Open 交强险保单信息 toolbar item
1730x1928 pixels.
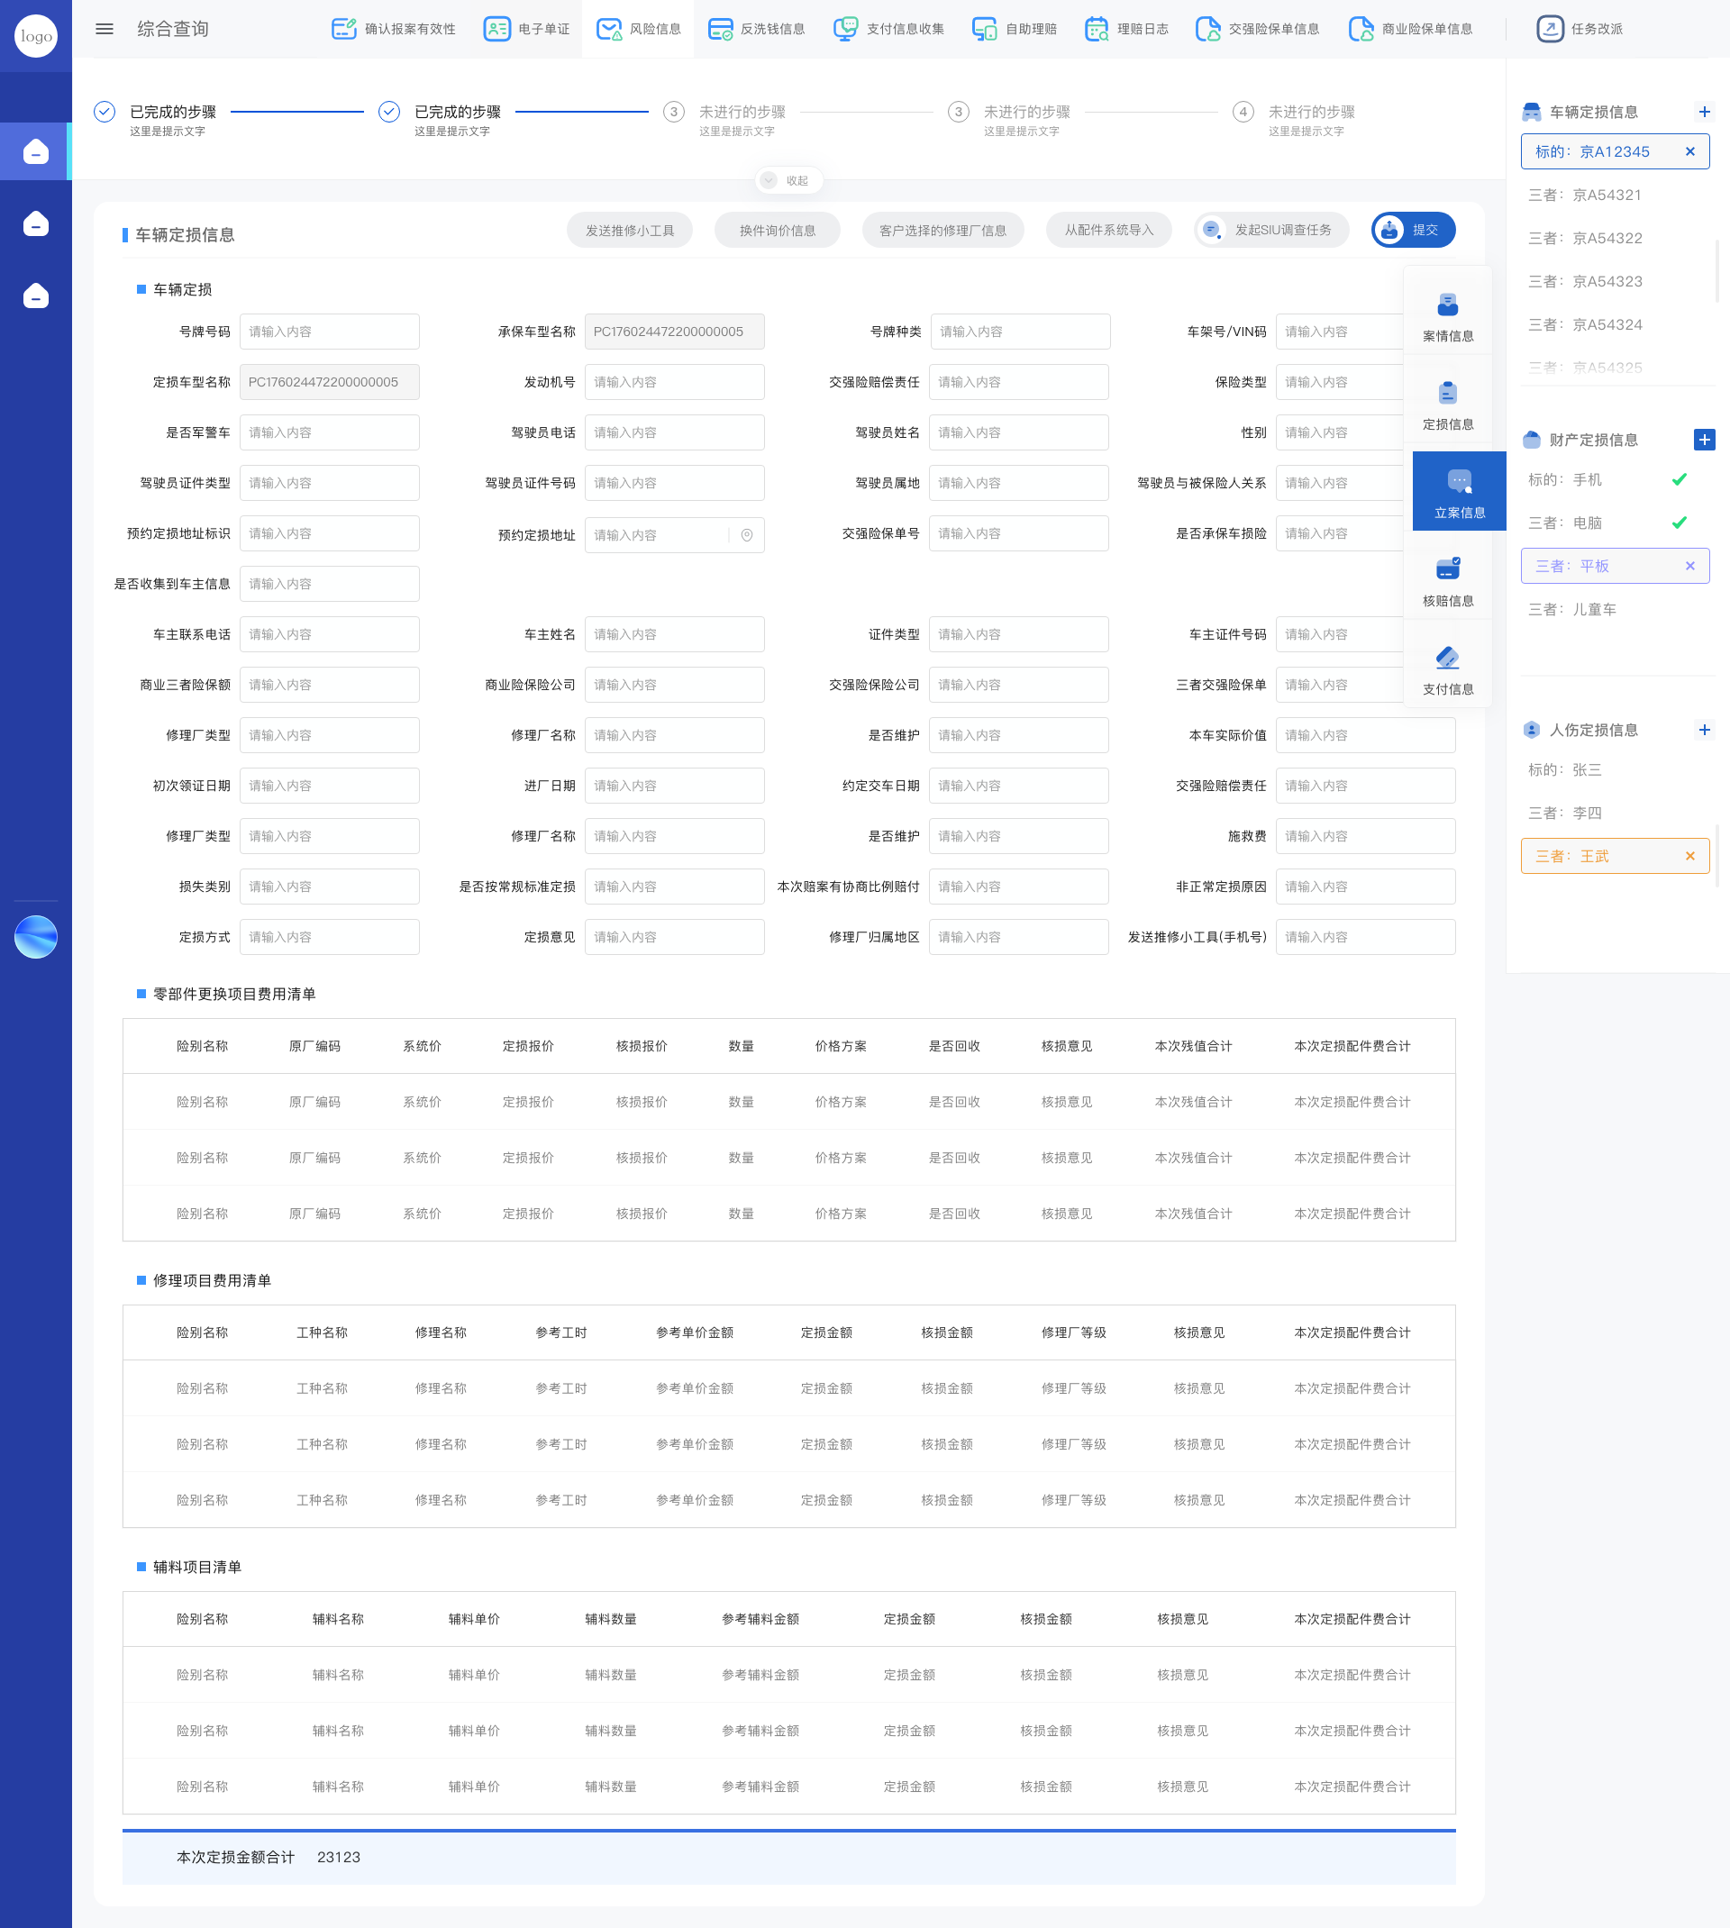[1258, 29]
